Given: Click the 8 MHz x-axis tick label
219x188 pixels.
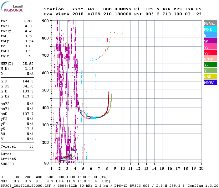Looking at the screenshot, I should (107, 169).
